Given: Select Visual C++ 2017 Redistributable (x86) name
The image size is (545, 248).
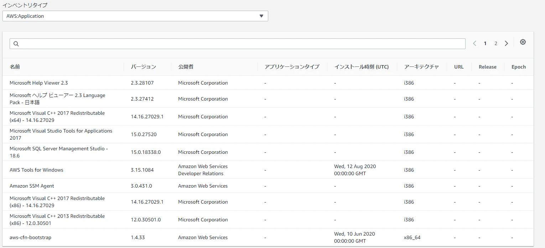Looking at the screenshot, I should [x=57, y=202].
